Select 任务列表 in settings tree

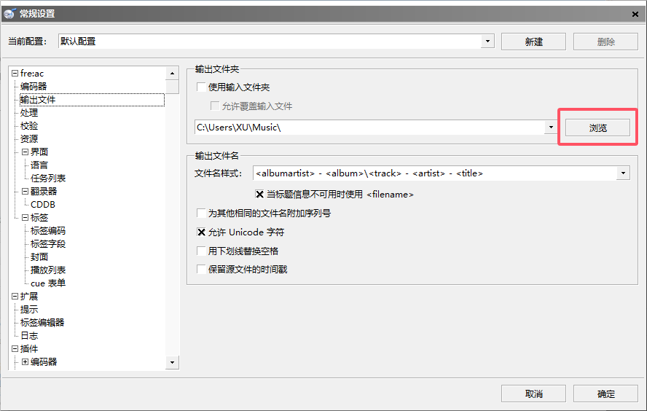click(48, 179)
